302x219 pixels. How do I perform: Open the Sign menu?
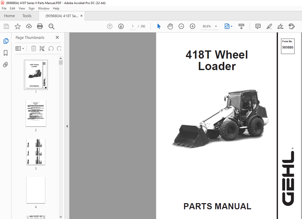point(31,8)
